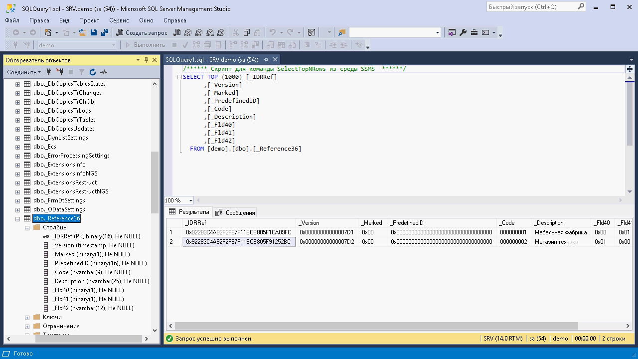
Task: Click the wrench Properties icon
Action: click(x=463, y=32)
